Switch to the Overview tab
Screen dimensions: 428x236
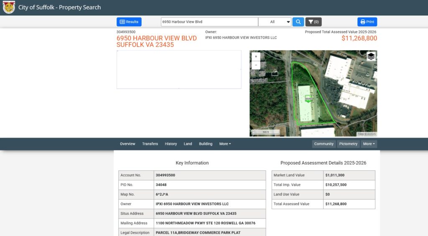(127, 144)
